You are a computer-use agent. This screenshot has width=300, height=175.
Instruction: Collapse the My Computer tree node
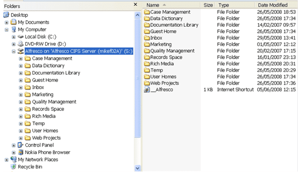[x=6, y=30]
